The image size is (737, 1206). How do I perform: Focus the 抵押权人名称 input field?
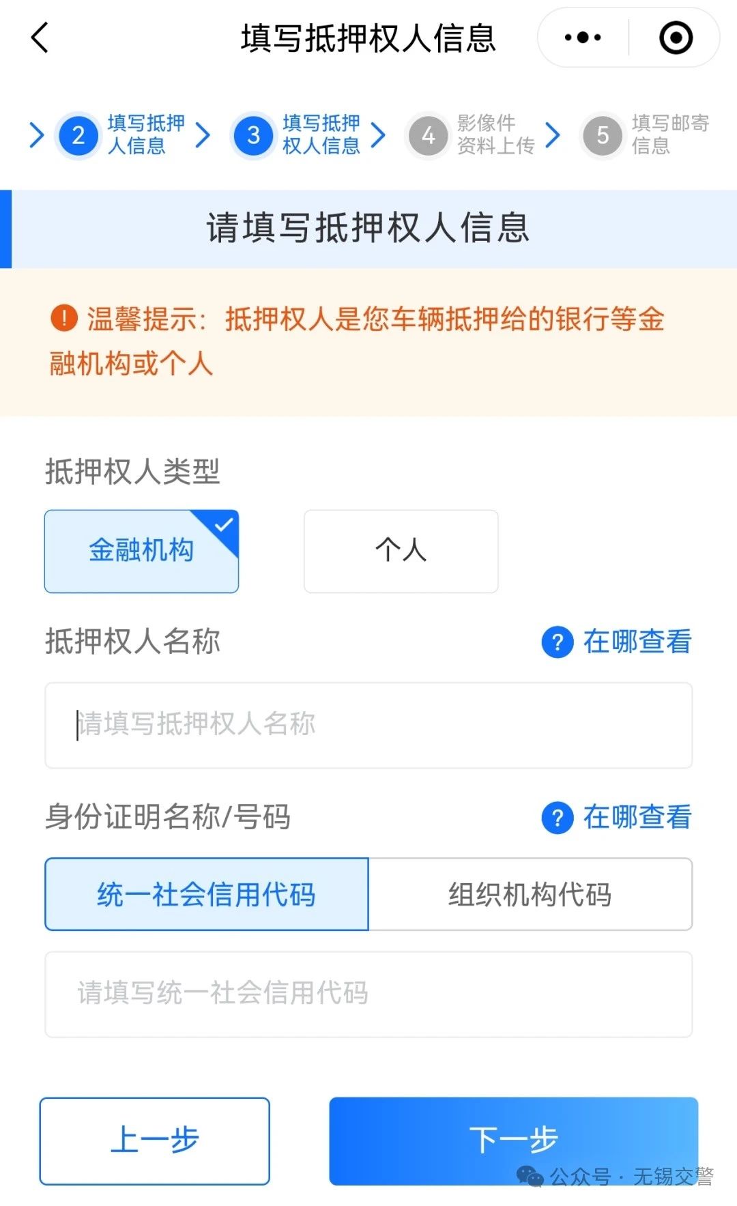369,725
